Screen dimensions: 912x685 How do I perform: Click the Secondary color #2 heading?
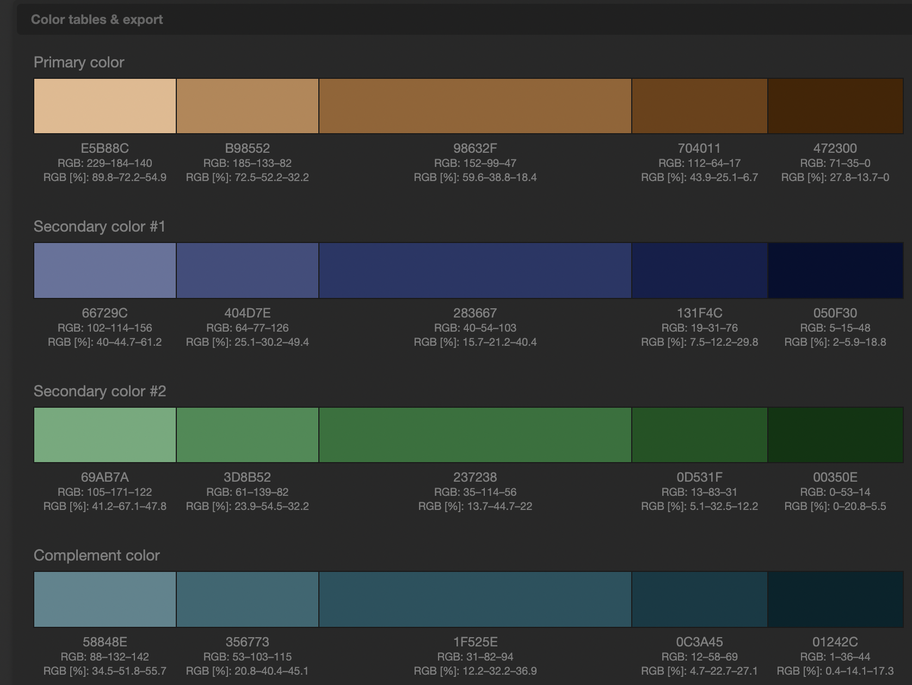pos(100,391)
